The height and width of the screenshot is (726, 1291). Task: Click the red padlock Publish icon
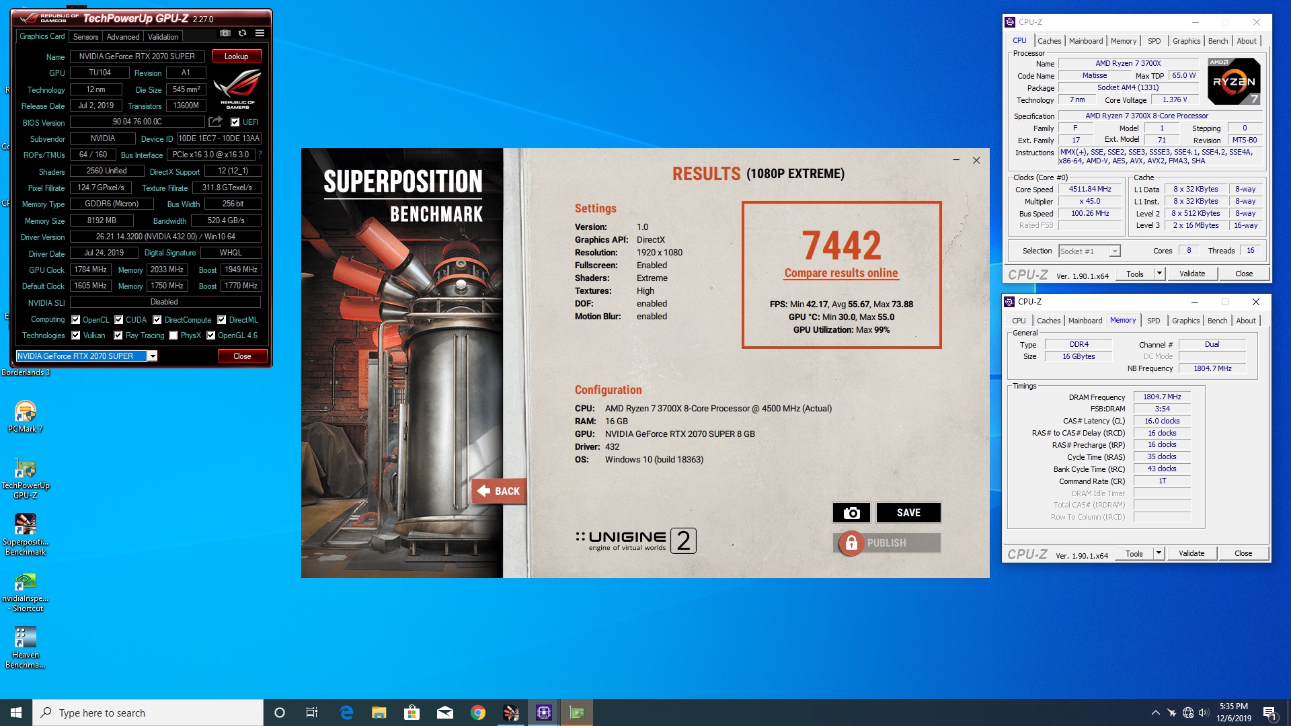851,542
